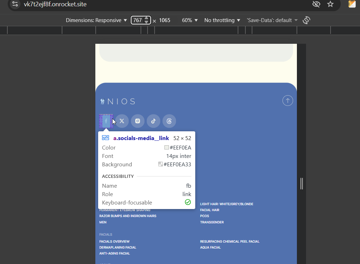This screenshot has height=264, width=360.
Task: Open the extension icon at top right
Action: (352, 4)
